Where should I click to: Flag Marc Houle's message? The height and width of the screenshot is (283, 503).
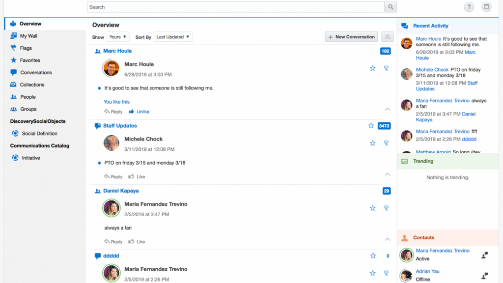(386, 68)
